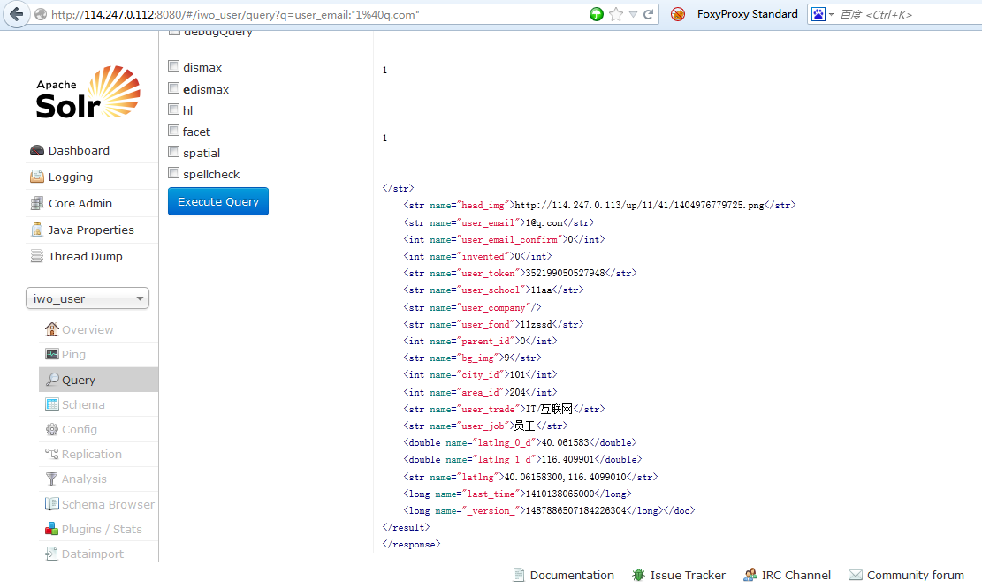The image size is (982, 588).
Task: Enable the dismax checkbox
Action: (x=174, y=66)
